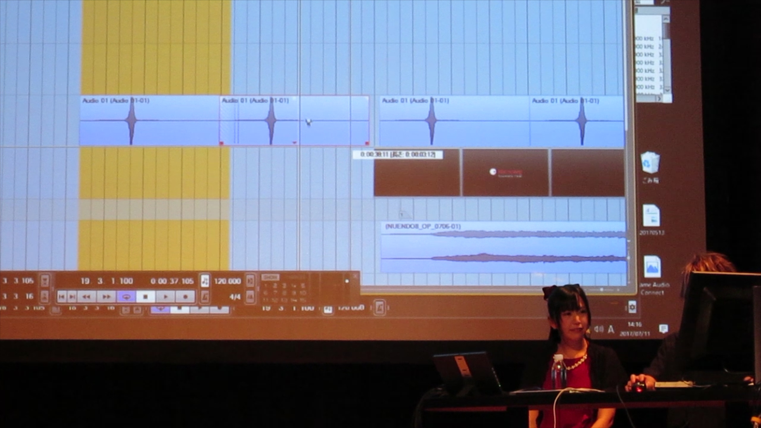Click the 0:00:37.105 time display
761x428 pixels.
pyautogui.click(x=172, y=281)
